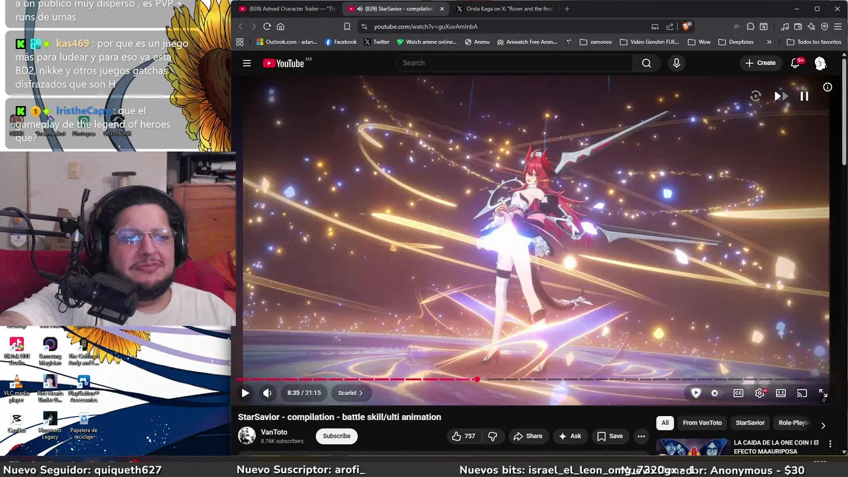Open more actions ellipsis under video
The image size is (848, 477).
641,436
